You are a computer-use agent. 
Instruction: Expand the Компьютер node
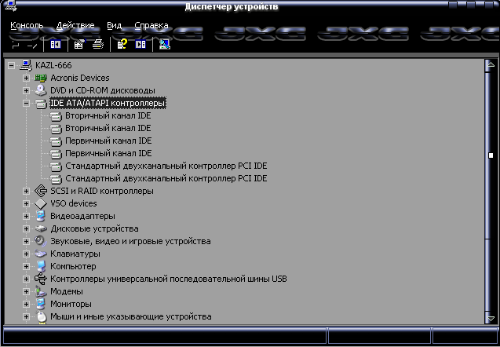click(x=26, y=266)
